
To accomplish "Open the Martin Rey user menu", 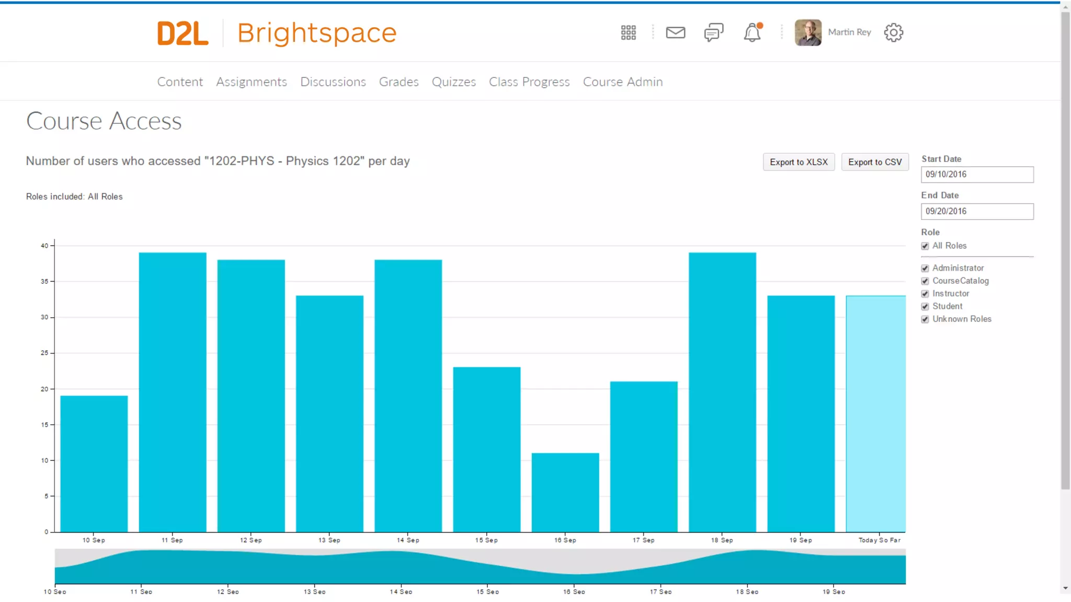I will click(849, 32).
